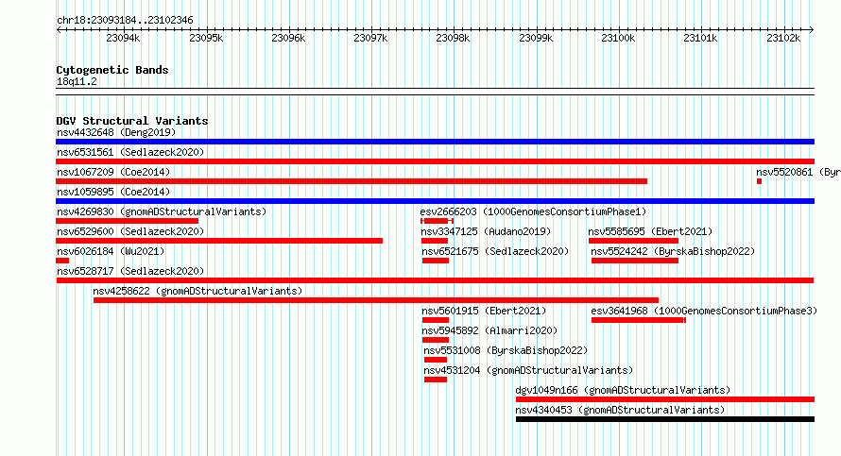Click the 23099k ruler tick label
The width and height of the screenshot is (841, 456).
pos(536,38)
